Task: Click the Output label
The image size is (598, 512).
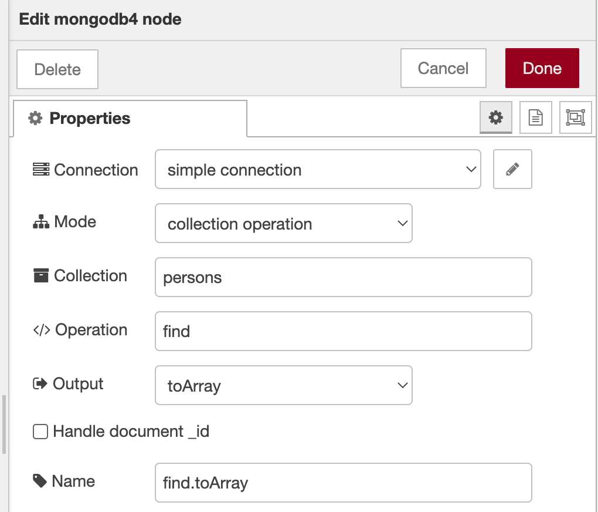Action: pyautogui.click(x=78, y=384)
